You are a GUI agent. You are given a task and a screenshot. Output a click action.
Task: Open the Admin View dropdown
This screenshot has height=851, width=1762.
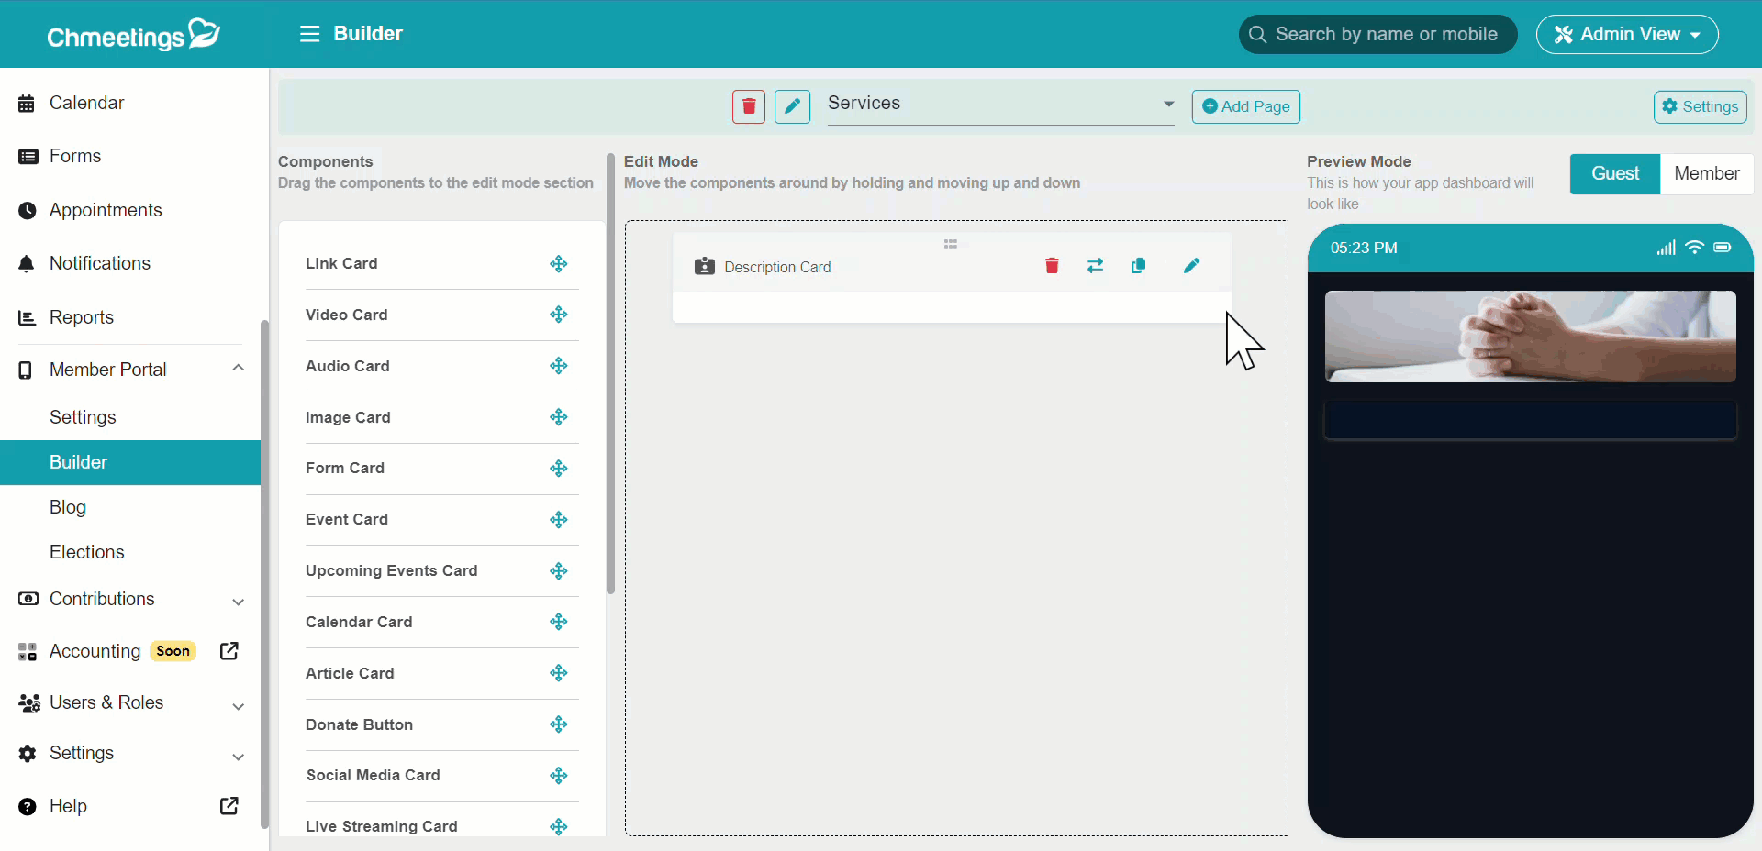[x=1627, y=35]
